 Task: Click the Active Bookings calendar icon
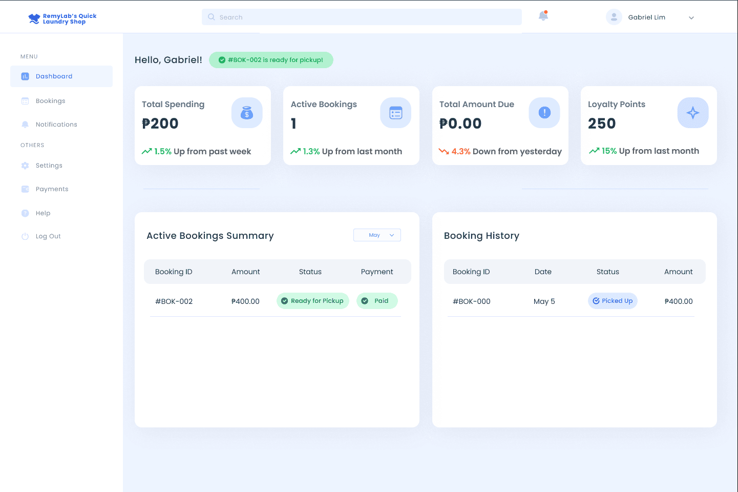tap(395, 113)
